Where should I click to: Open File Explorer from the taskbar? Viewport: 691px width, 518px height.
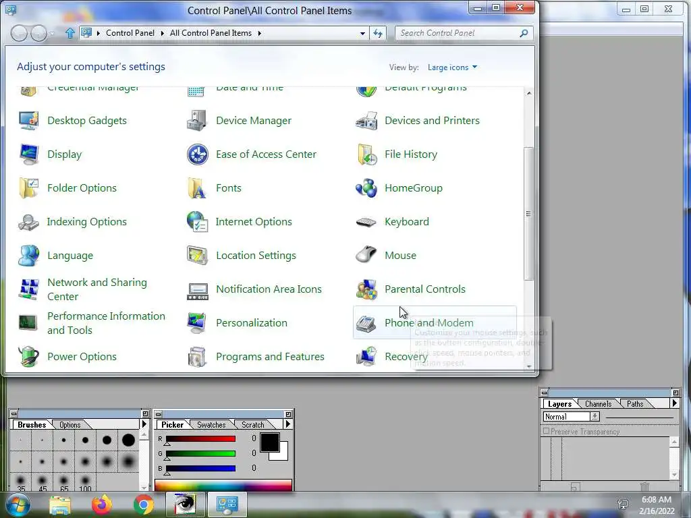pyautogui.click(x=60, y=505)
